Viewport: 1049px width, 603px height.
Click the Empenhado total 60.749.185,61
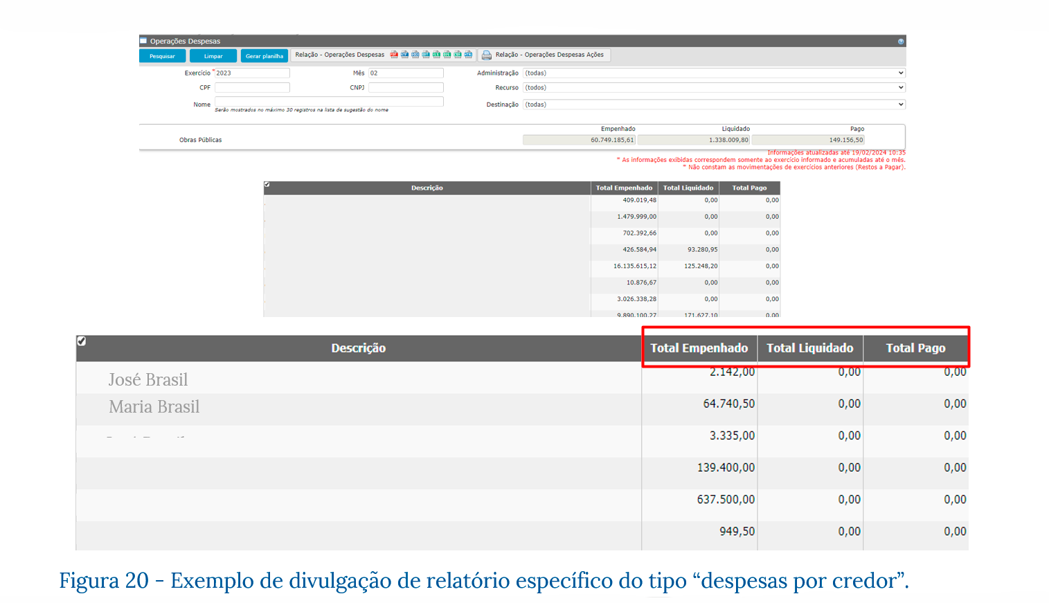pos(579,140)
